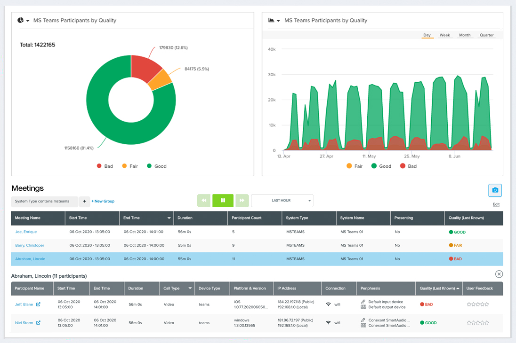
Task: Click the 179830 (12.6%) donut label
Action: [173, 47]
